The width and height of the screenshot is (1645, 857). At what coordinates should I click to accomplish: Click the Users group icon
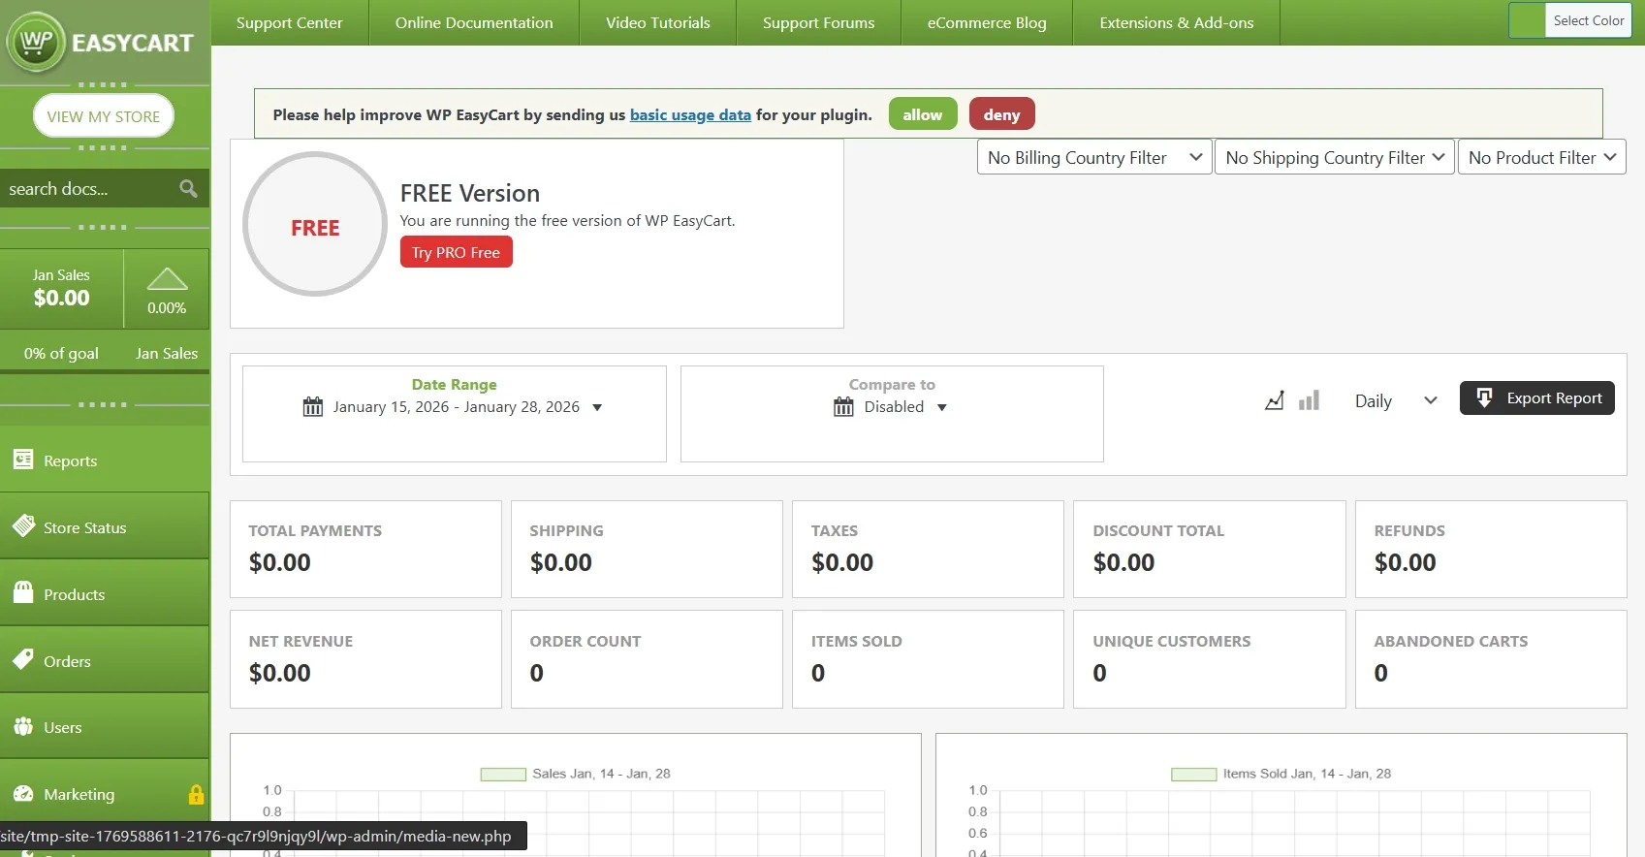click(x=23, y=726)
